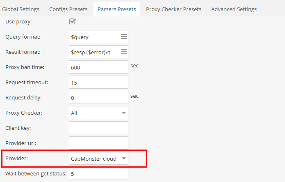Viewport: 285px width, 182px height.
Task: Click the empty Client key field
Action: click(x=98, y=128)
